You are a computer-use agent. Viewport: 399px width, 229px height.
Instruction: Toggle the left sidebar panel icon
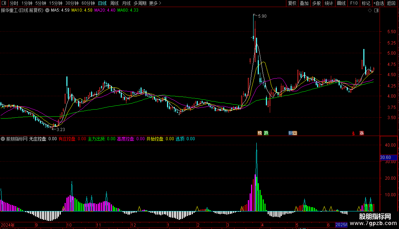coord(4,3)
